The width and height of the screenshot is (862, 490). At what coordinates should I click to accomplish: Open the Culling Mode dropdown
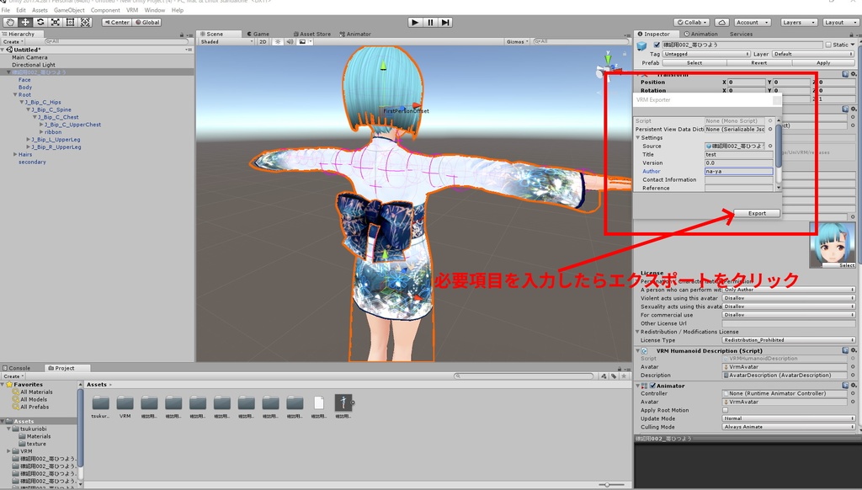point(788,427)
